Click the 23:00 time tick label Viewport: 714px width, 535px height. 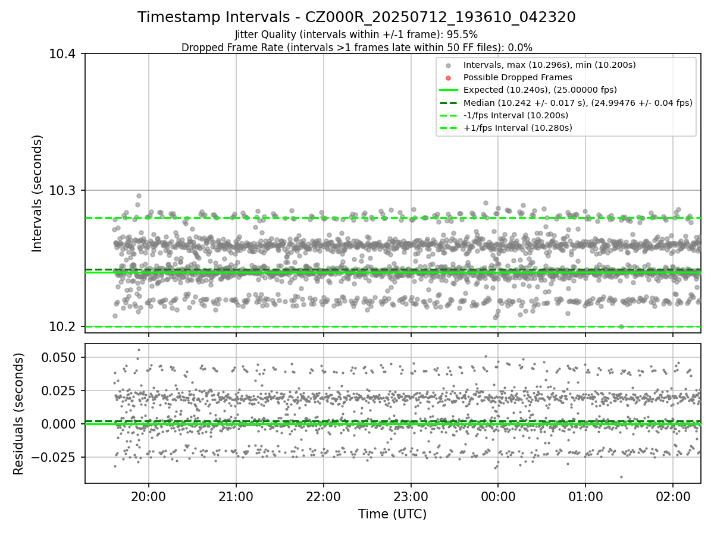pos(411,496)
